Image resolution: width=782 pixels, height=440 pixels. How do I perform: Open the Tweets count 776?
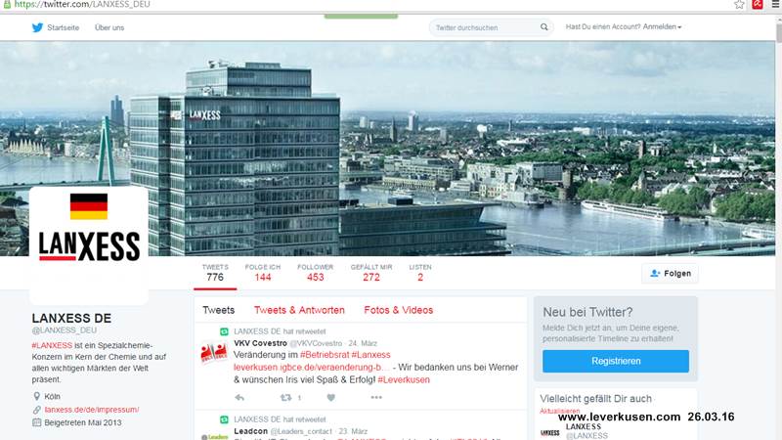(215, 273)
